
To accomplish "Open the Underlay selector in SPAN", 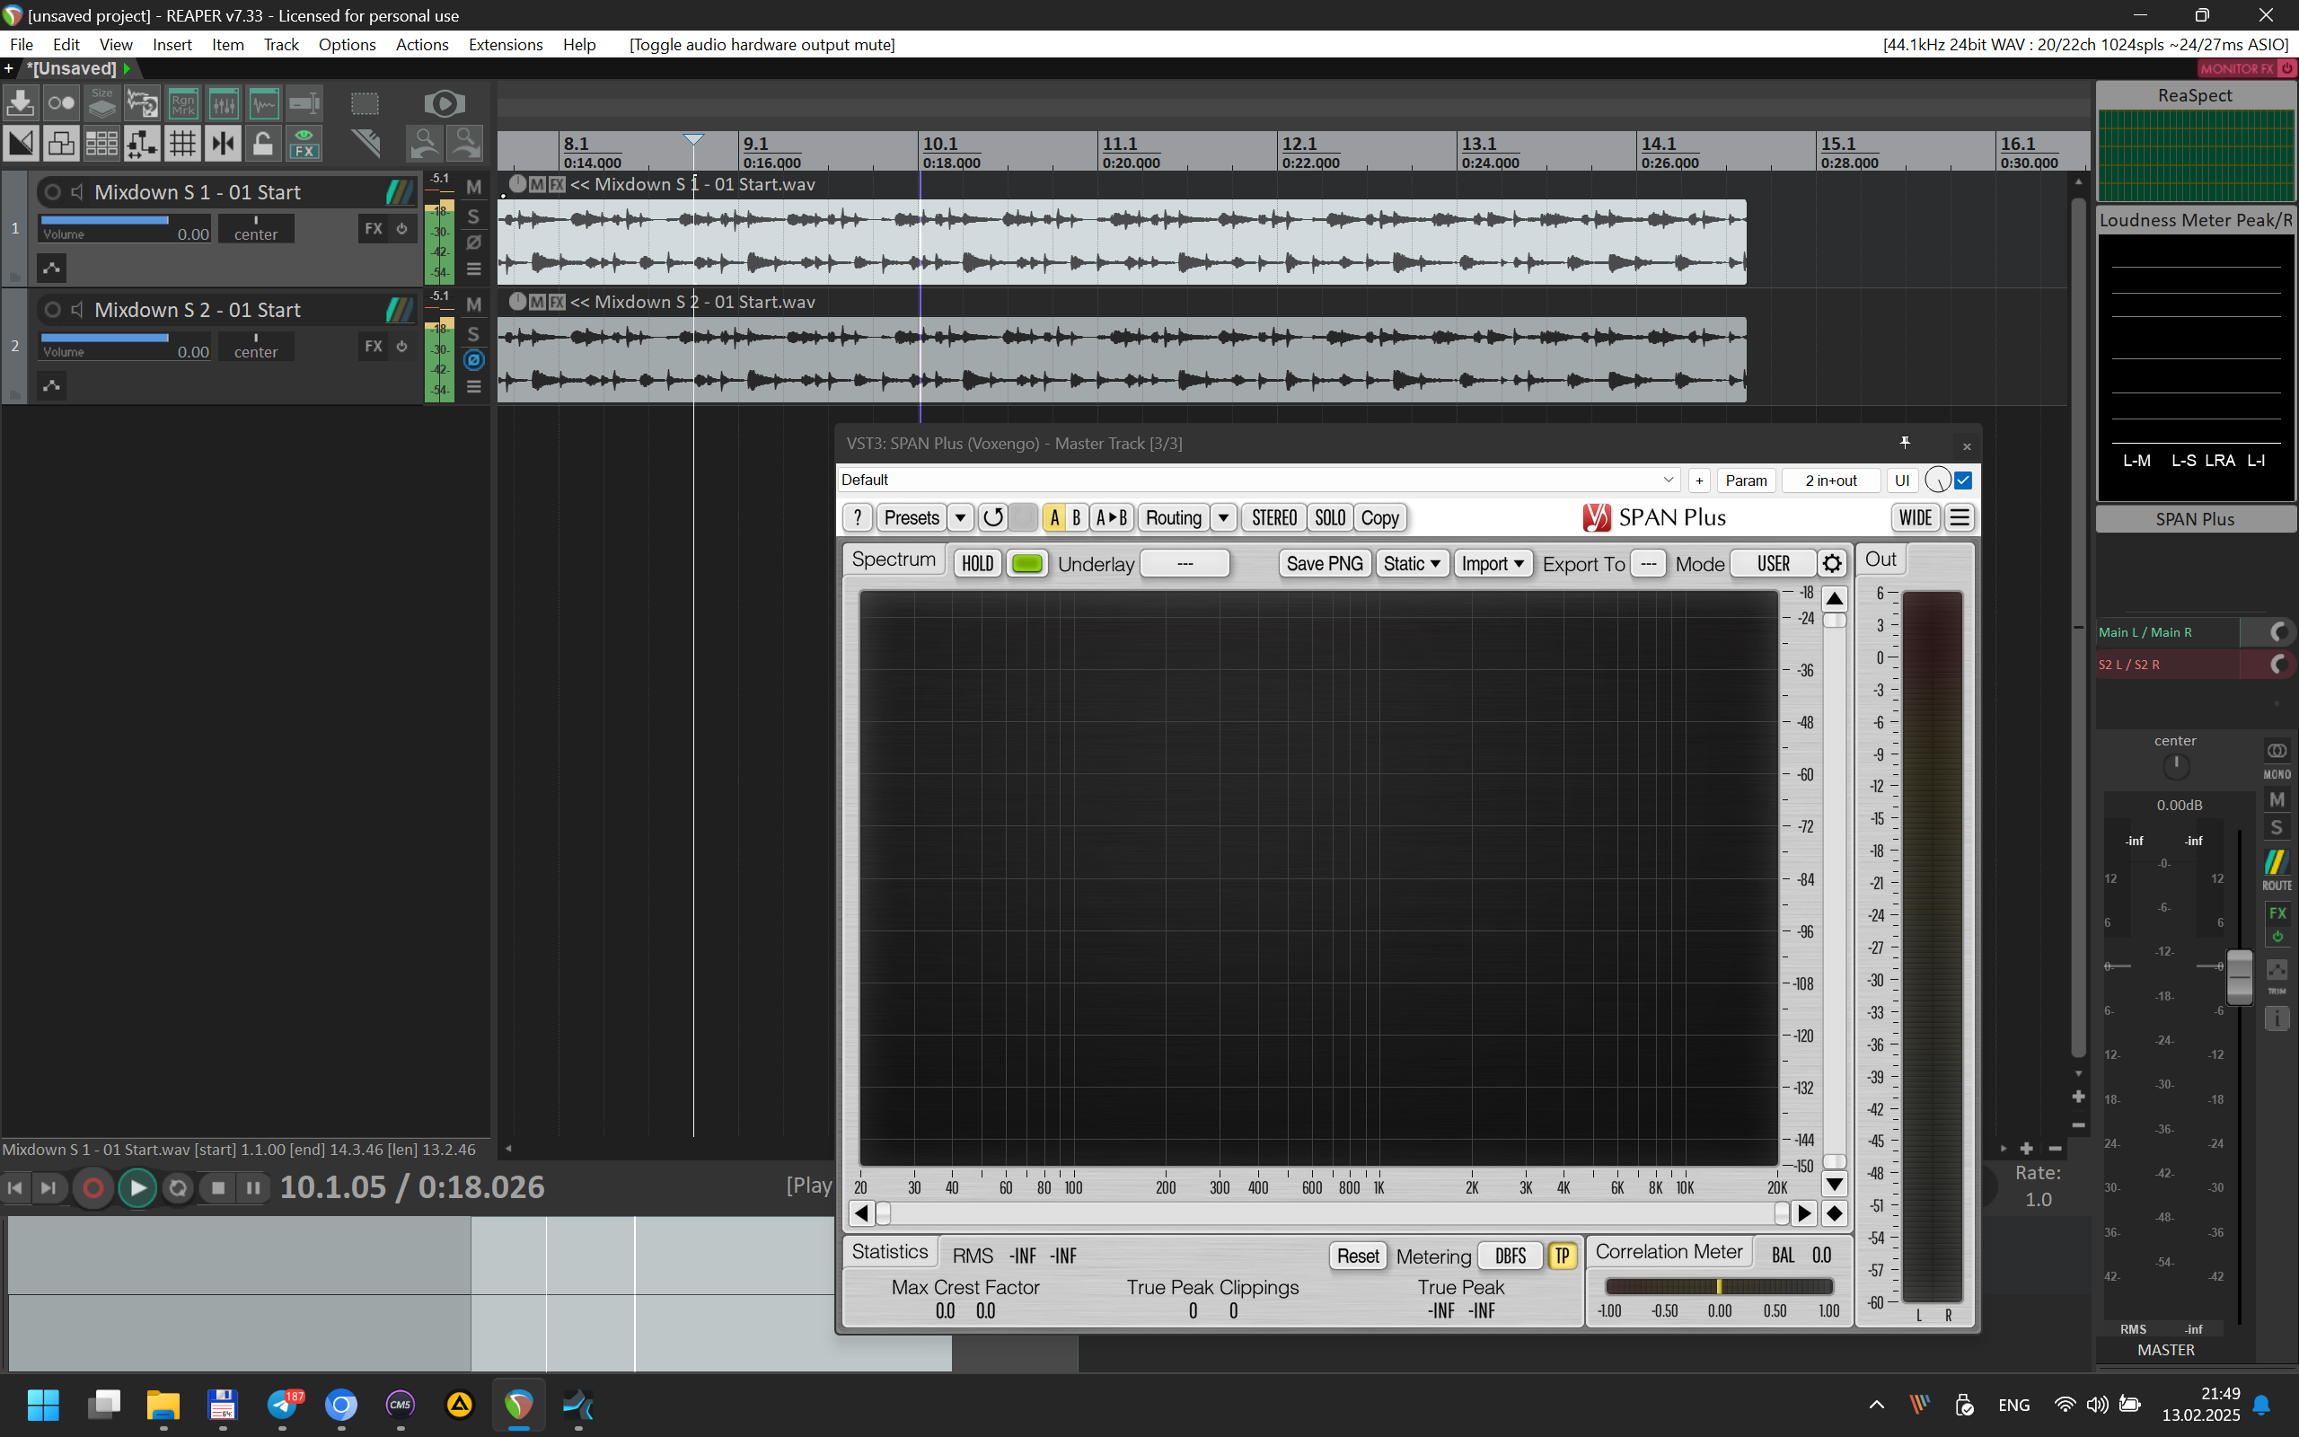I will coord(1184,564).
